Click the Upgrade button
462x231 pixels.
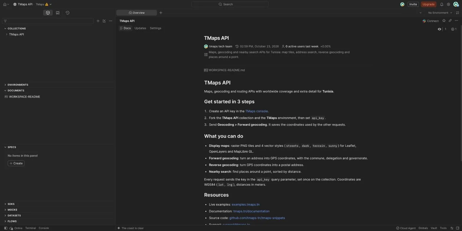pos(428,4)
